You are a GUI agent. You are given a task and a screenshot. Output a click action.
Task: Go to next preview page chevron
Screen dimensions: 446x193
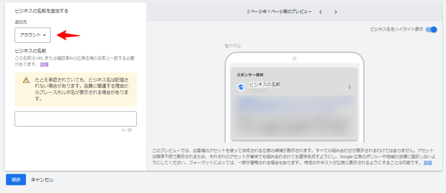[336, 12]
